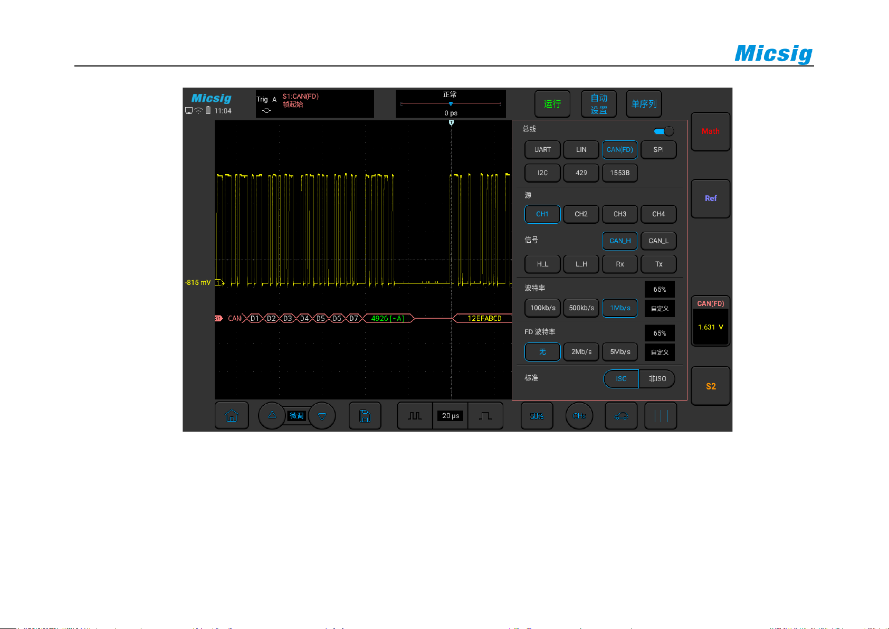The image size is (889, 629).
Task: Choose CH4 as the source
Action: click(x=658, y=214)
